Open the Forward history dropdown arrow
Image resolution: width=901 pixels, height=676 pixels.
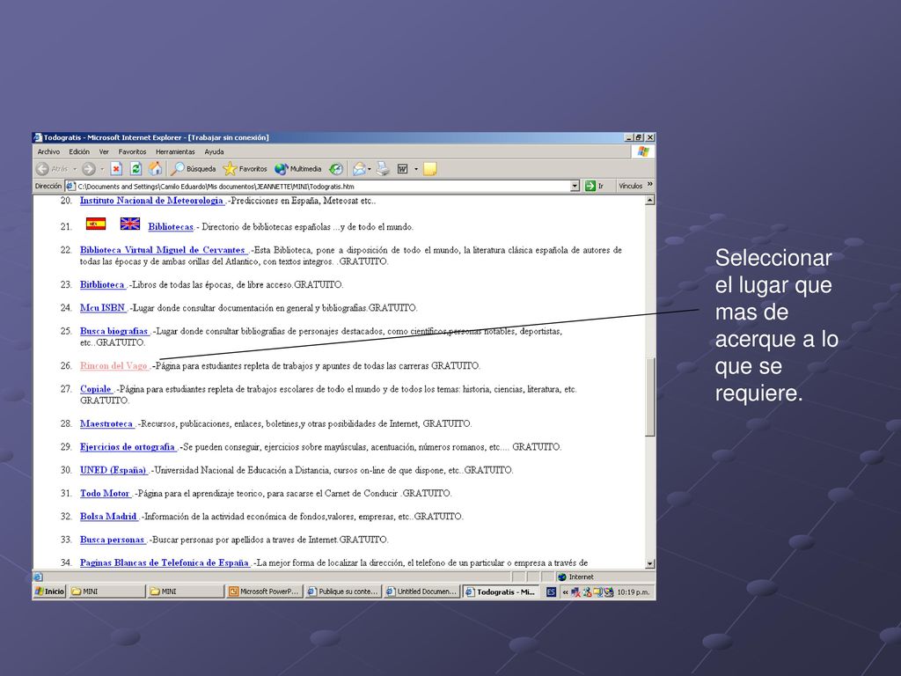(102, 169)
